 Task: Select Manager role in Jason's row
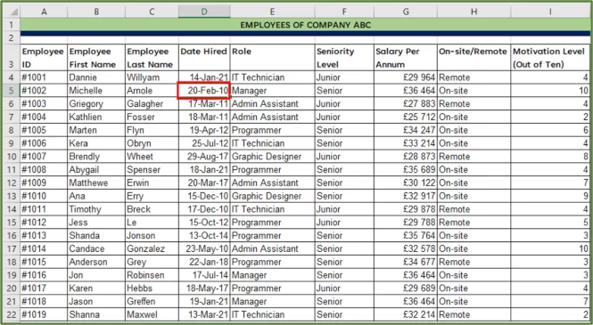(272, 301)
